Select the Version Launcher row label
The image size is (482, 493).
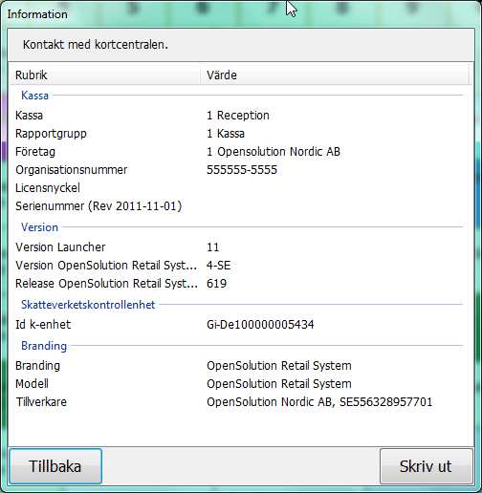point(60,247)
